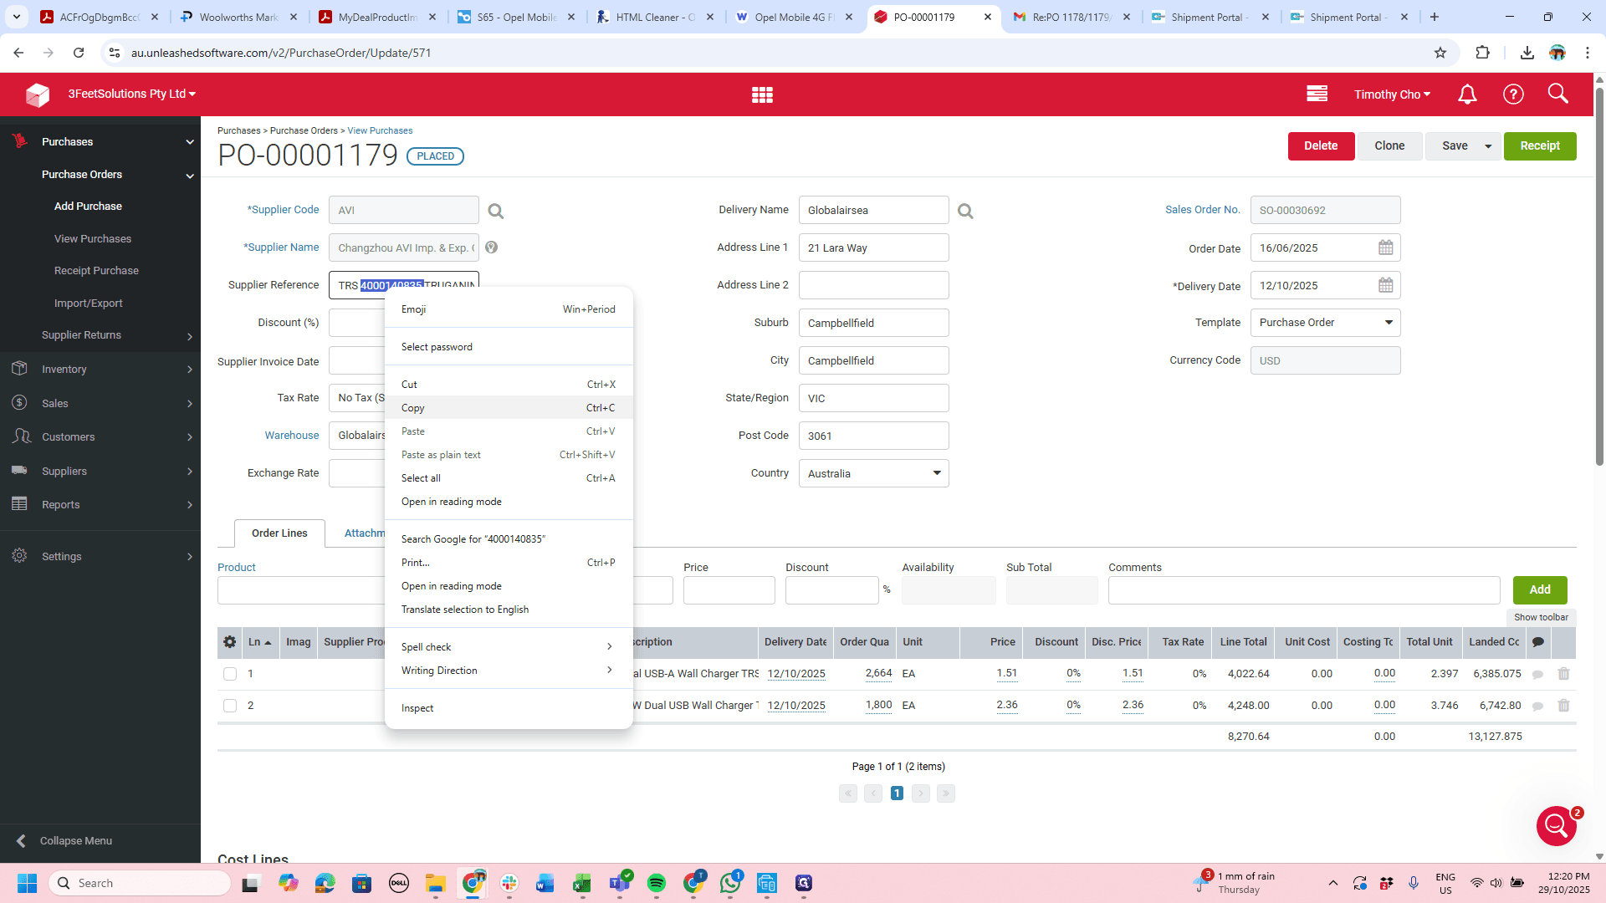Click the Add order line button
This screenshot has width=1606, height=903.
point(1540,590)
